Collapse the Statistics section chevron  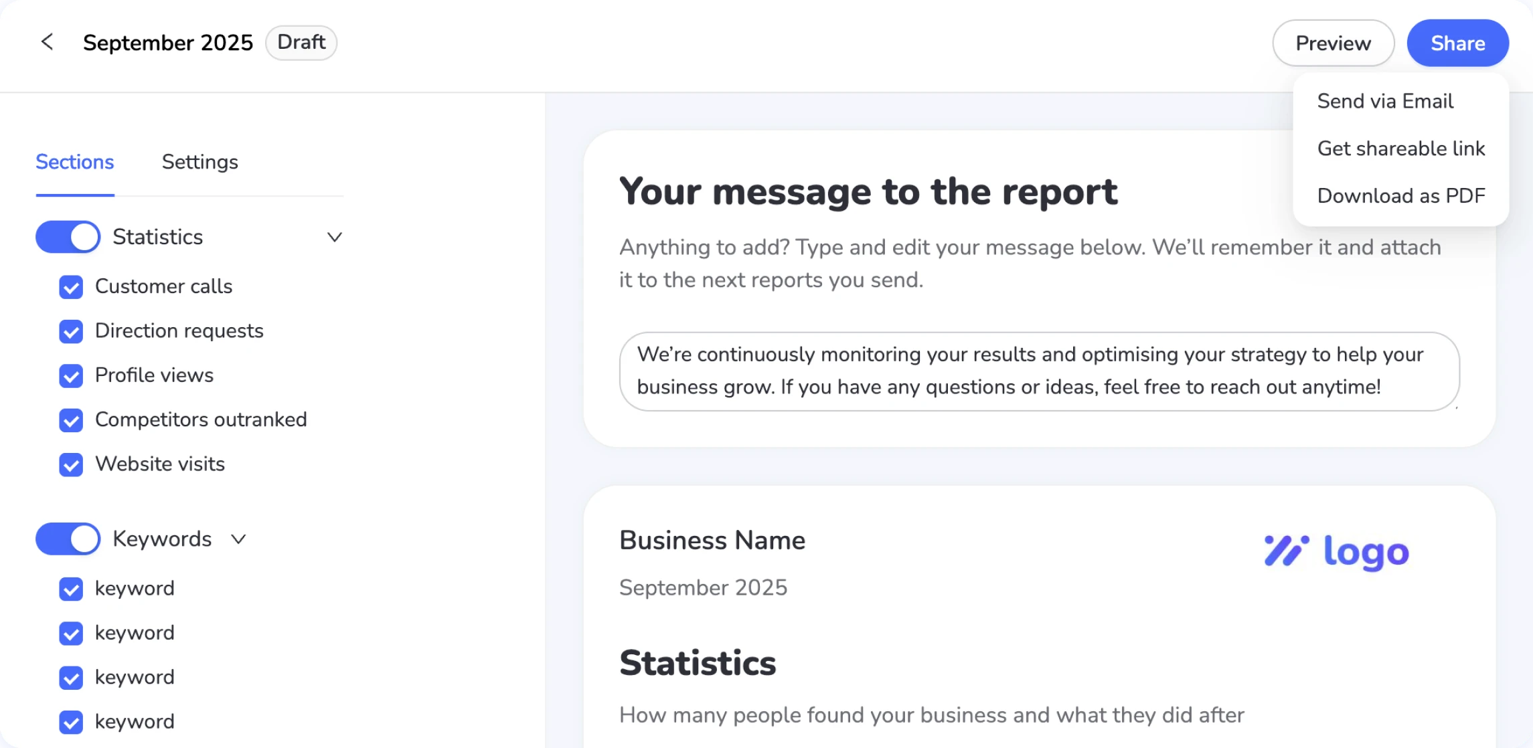tap(335, 238)
